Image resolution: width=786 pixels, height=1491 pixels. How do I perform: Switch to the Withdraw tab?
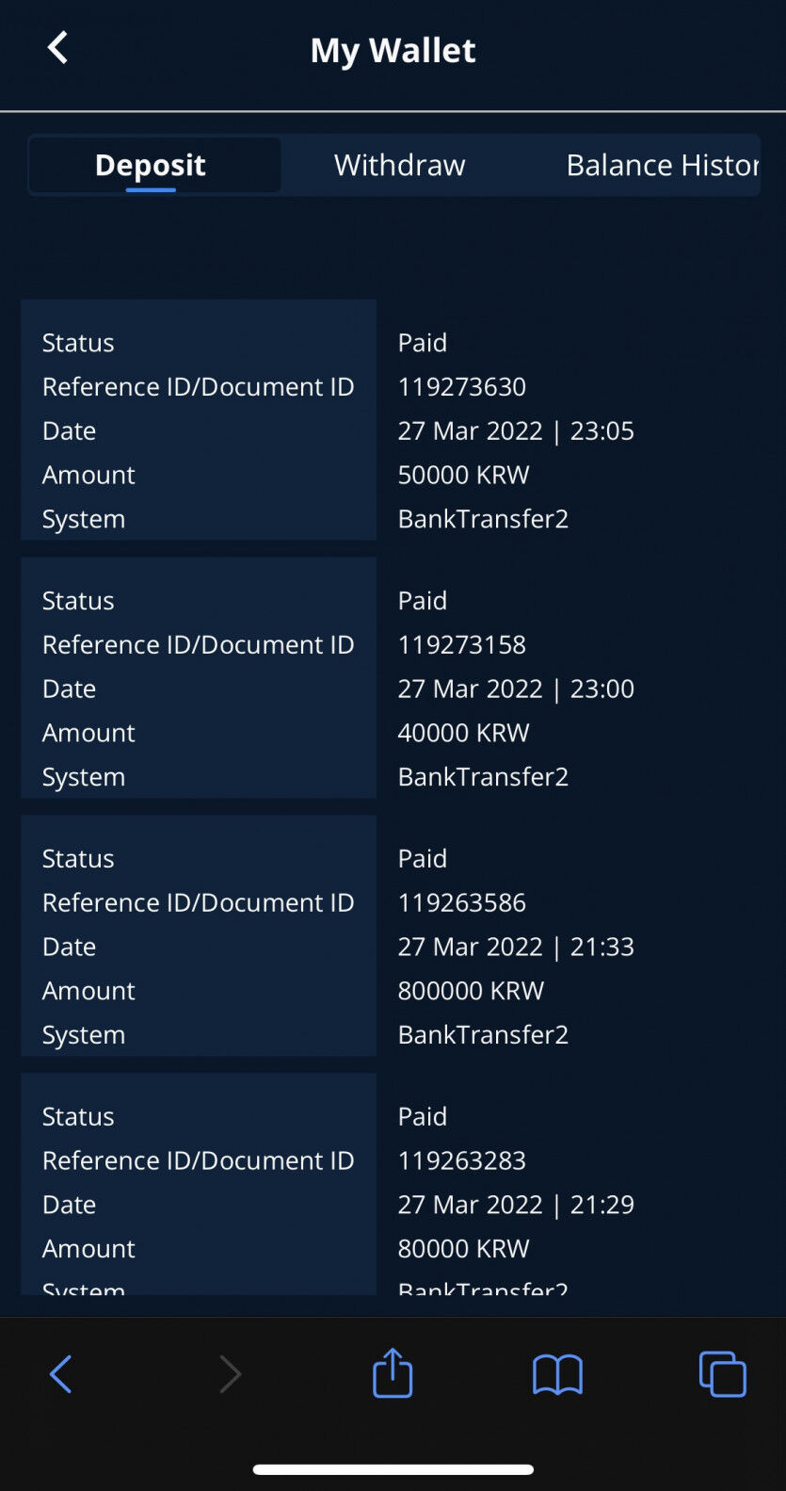click(x=400, y=165)
